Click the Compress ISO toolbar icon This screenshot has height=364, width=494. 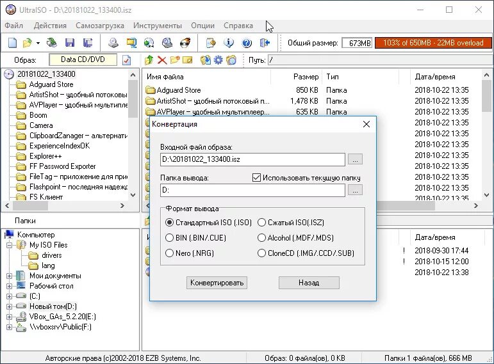click(x=131, y=42)
